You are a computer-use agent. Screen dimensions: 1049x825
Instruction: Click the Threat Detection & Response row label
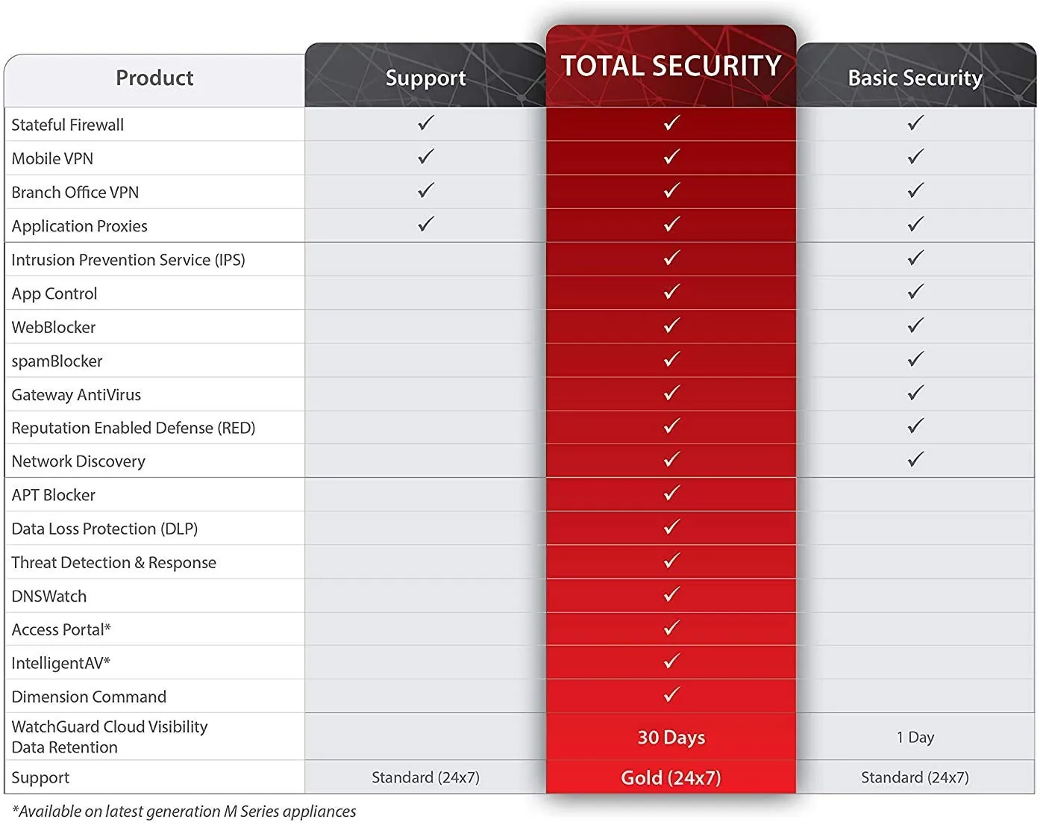click(113, 562)
